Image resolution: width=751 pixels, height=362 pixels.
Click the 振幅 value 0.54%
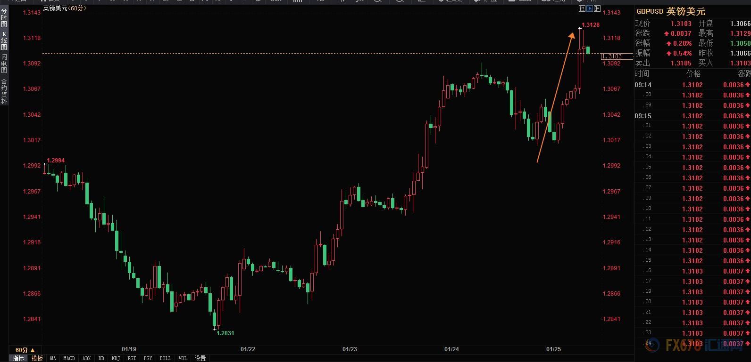[682, 53]
